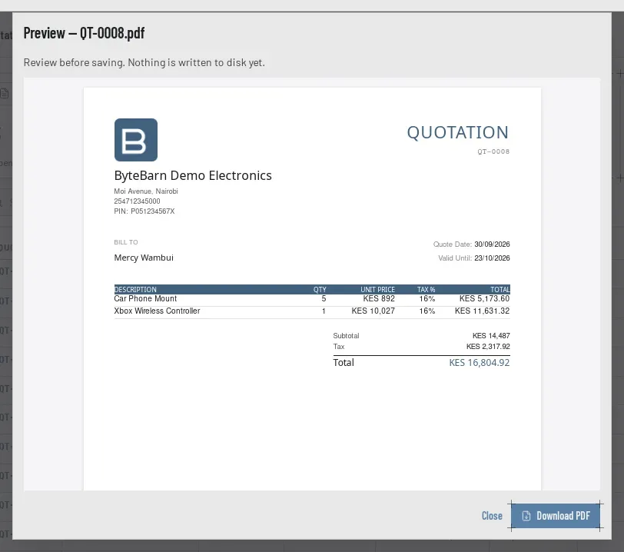This screenshot has height=552, width=624.
Task: Click quote date 30/09/2026
Action: coord(492,244)
